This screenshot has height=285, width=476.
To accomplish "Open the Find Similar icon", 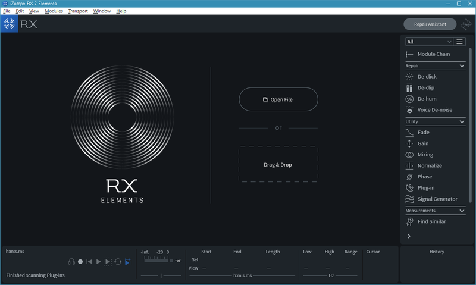I will tap(409, 221).
